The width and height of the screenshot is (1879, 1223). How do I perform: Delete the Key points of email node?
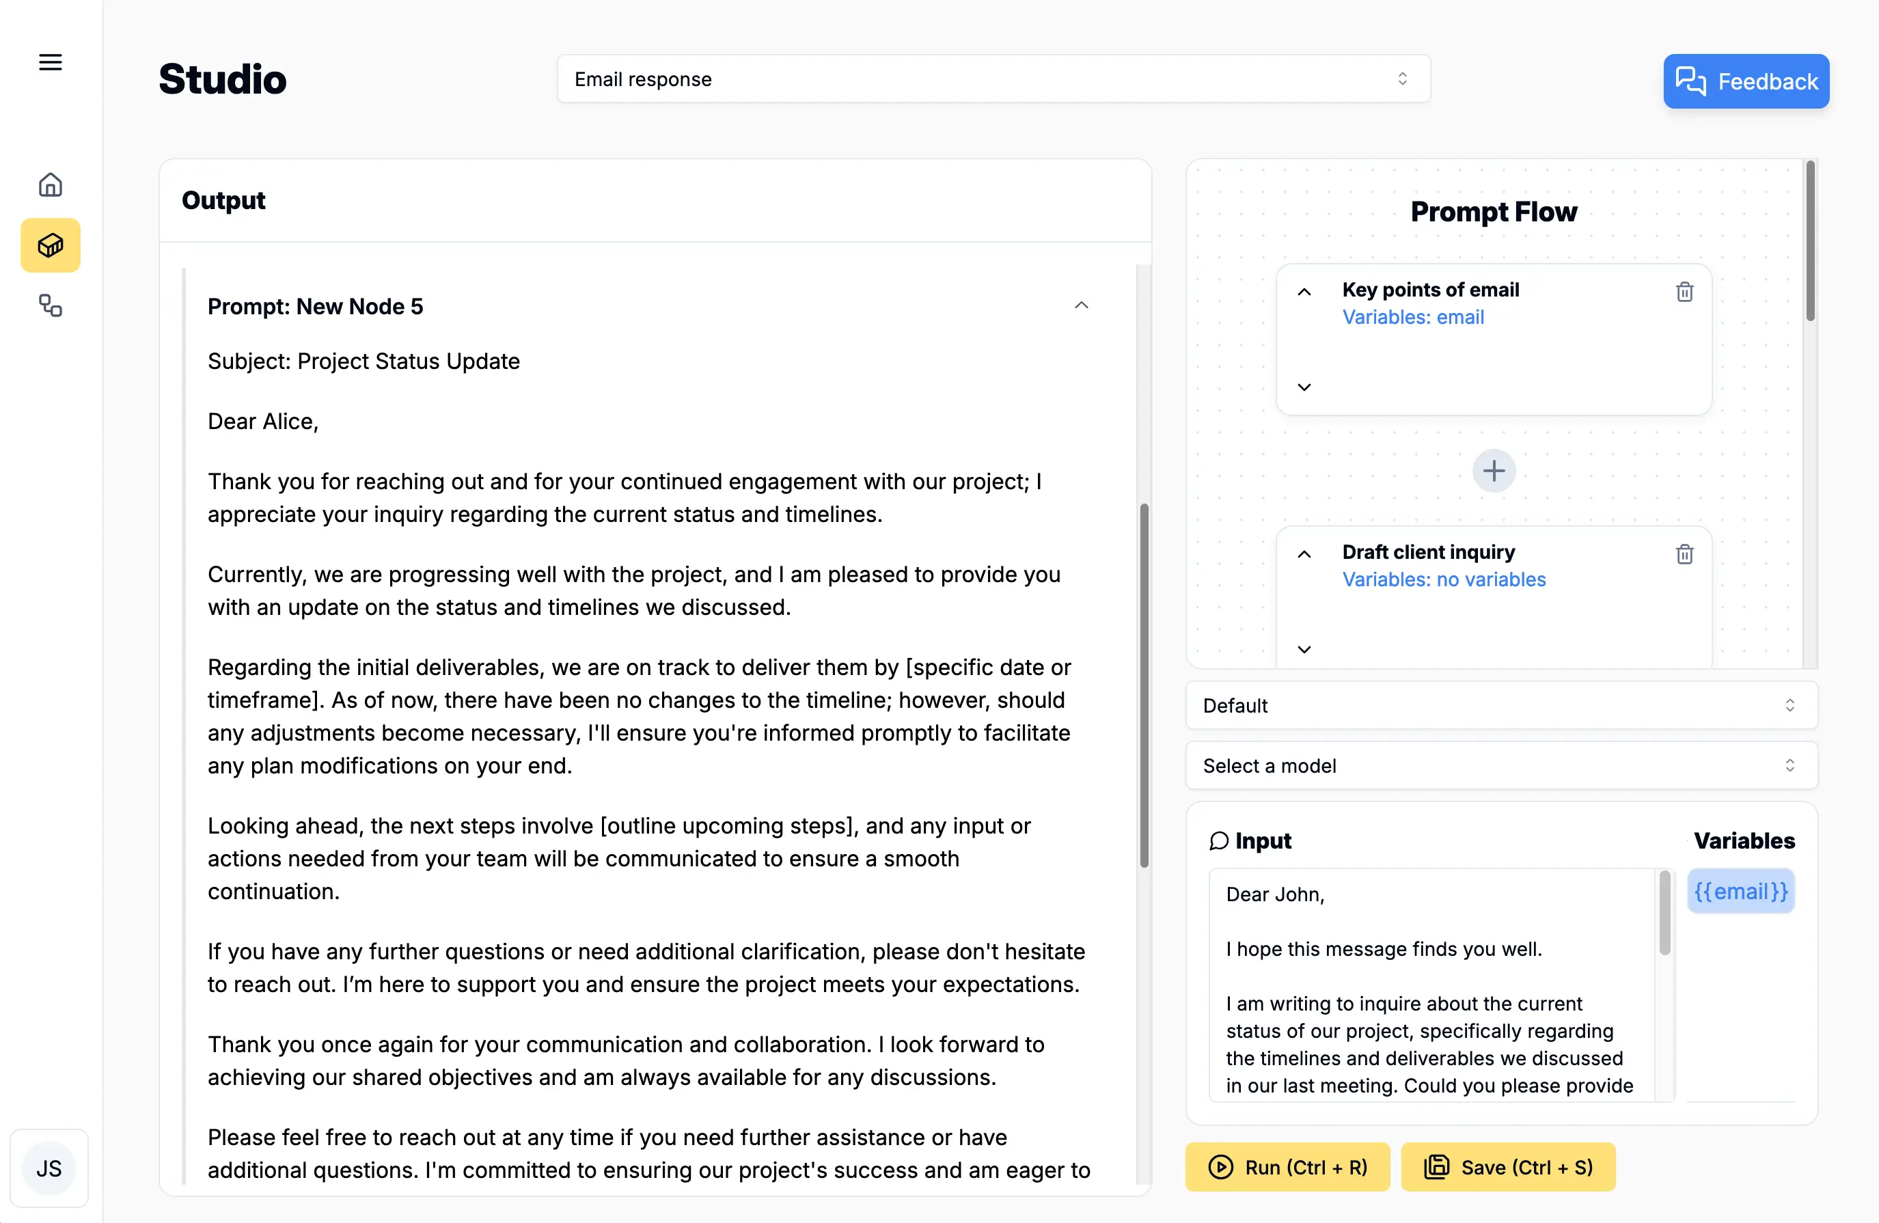(1684, 292)
